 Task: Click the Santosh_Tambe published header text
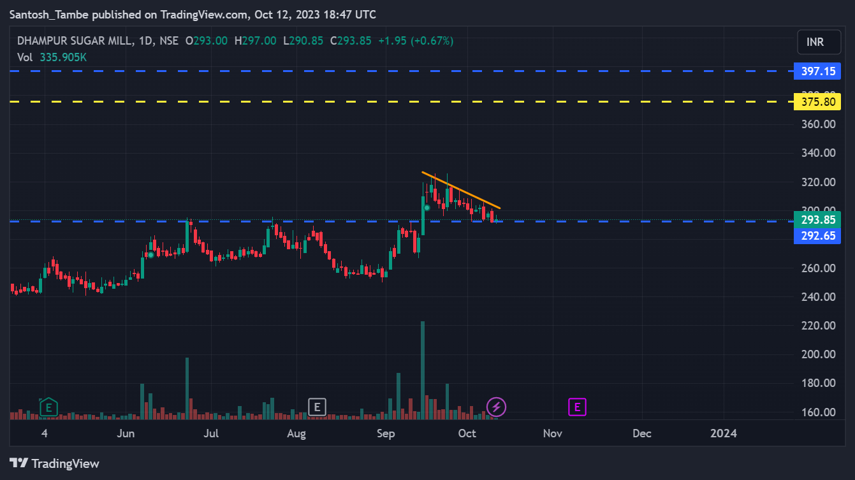[x=193, y=14]
